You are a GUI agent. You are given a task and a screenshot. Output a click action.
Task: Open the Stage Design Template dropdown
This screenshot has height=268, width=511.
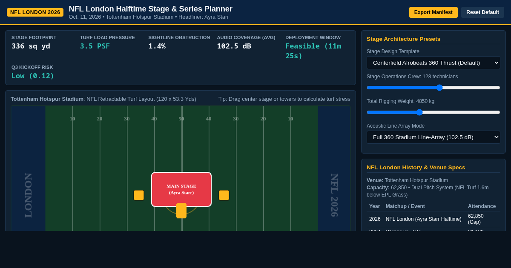433,63
